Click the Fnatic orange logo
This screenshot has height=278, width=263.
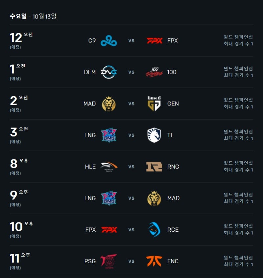[154, 261]
